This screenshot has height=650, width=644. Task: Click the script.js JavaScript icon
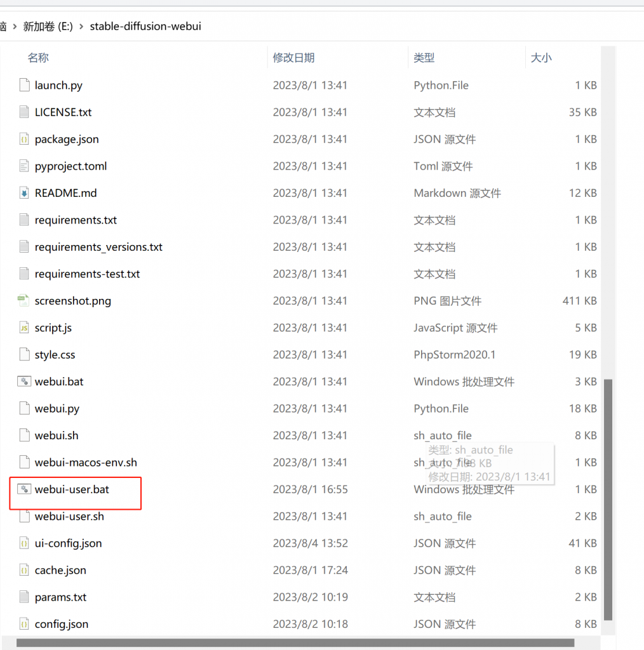25,328
